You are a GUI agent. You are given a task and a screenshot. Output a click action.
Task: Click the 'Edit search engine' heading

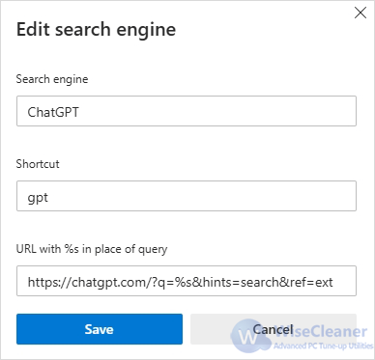coord(96,30)
